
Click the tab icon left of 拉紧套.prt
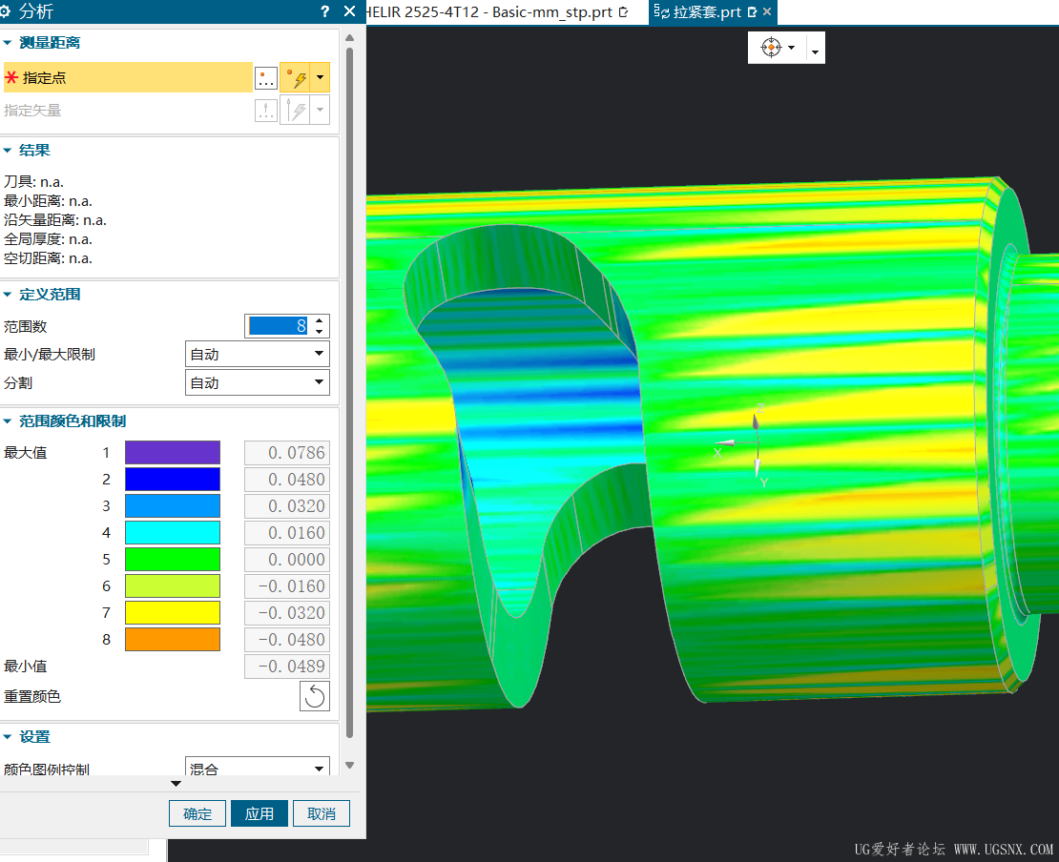coord(661,11)
